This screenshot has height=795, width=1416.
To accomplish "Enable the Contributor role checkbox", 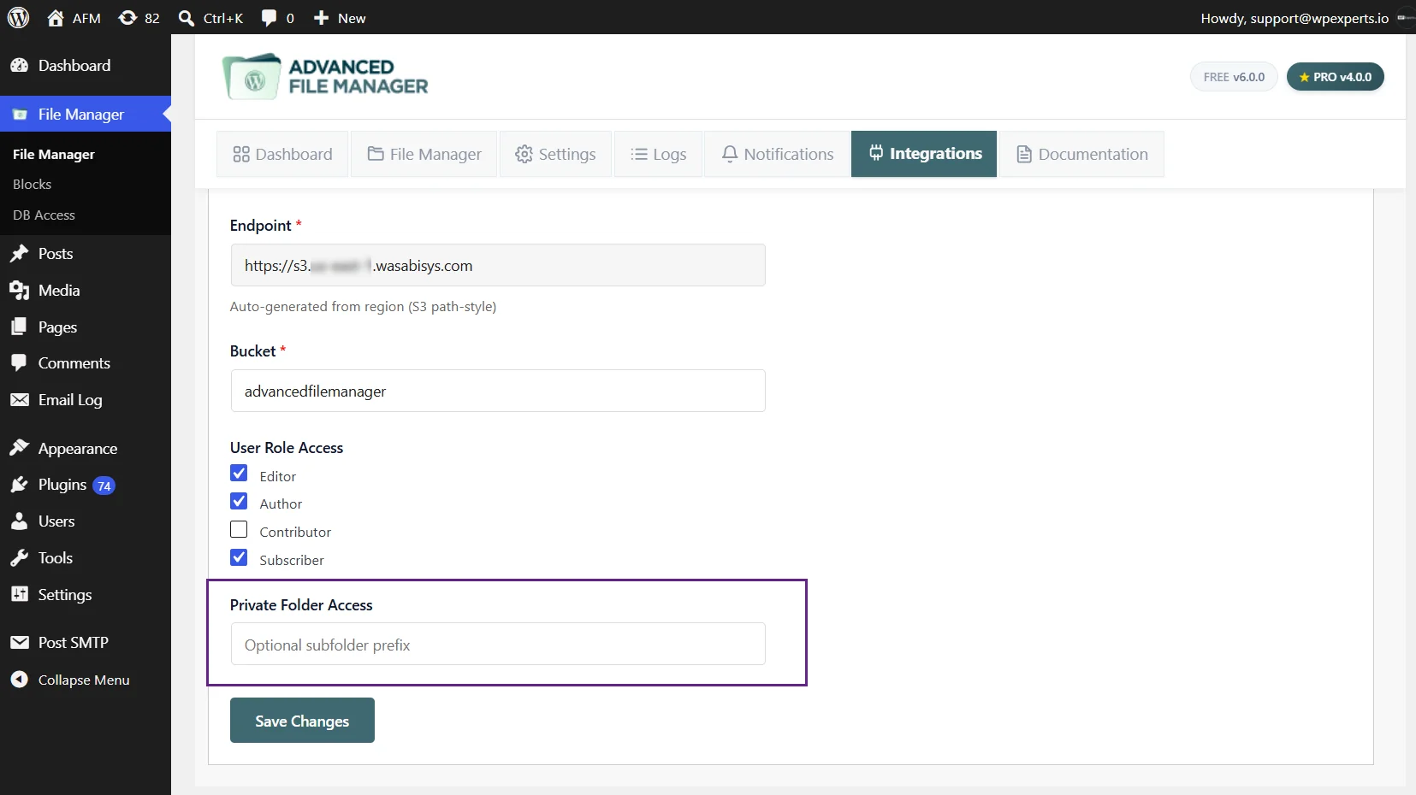I will tap(239, 529).
